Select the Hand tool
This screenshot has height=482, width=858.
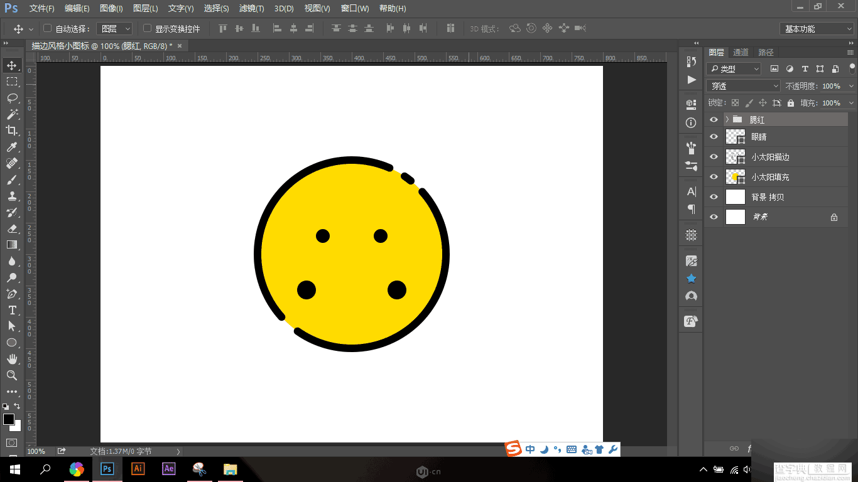point(12,359)
